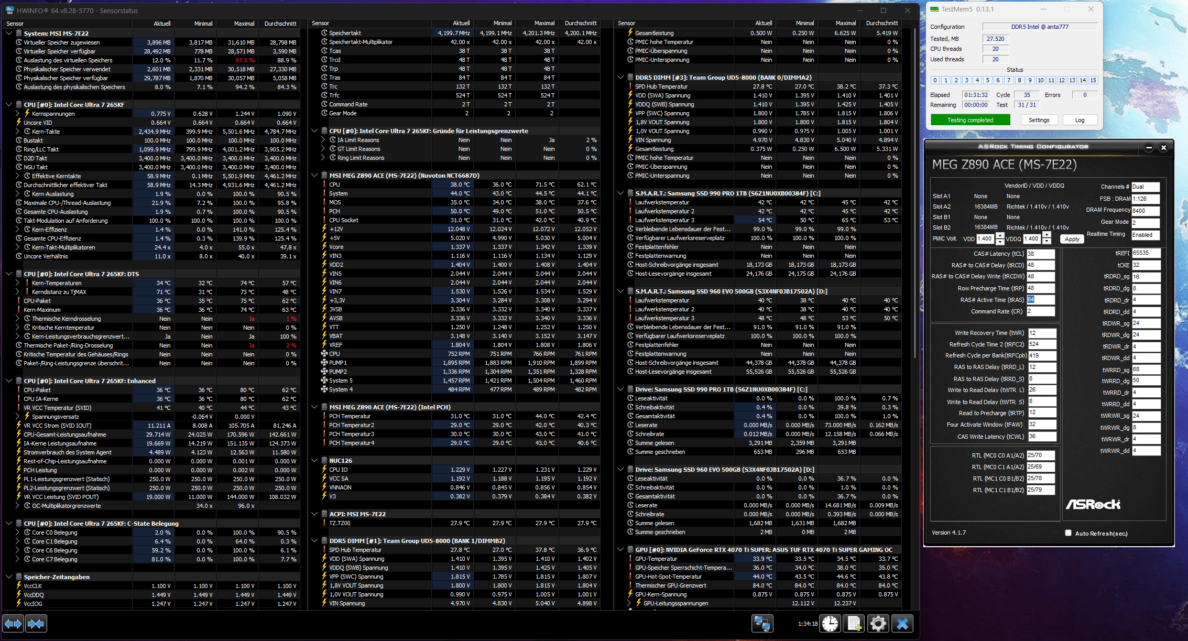Select thread status box 0 in TestMem5
Screen dimensions: 1188x641
[935, 80]
